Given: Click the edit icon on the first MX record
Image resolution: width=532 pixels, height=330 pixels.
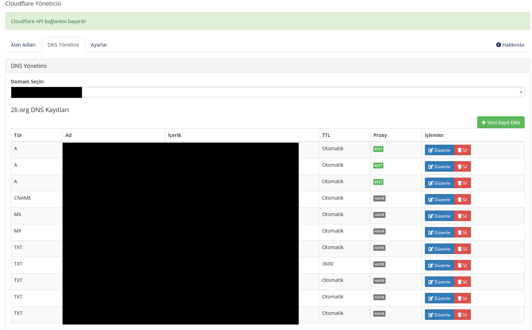Looking at the screenshot, I should tap(431, 216).
